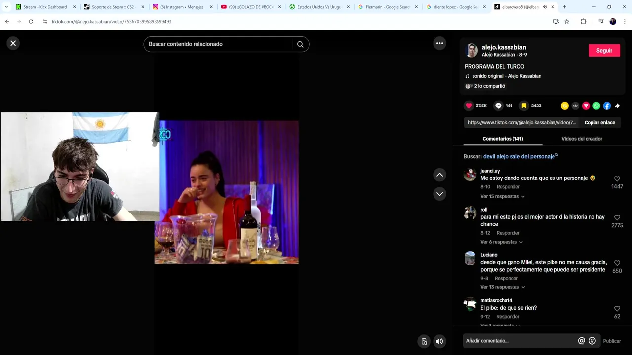This screenshot has width=632, height=355.
Task: Follow alejo.kassabian with Seguir button
Action: pos(604,51)
